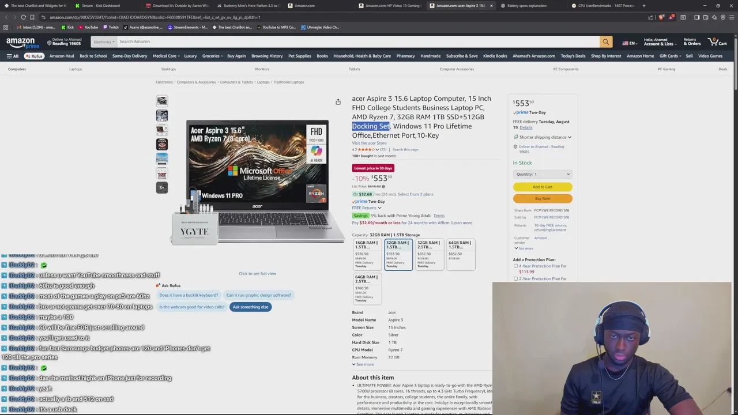This screenshot has width=738, height=415.
Task: Select the 64GB RAM 2.5TB capacity option
Action: 367,289
